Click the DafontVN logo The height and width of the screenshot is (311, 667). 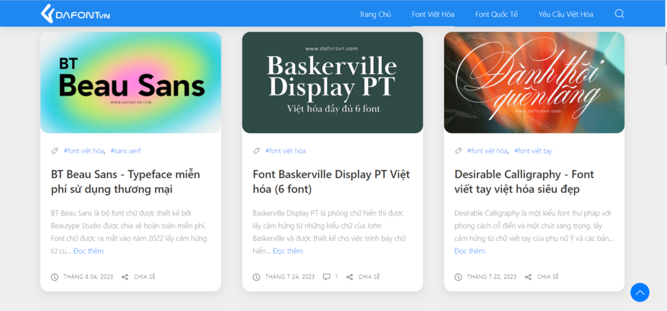pyautogui.click(x=76, y=14)
